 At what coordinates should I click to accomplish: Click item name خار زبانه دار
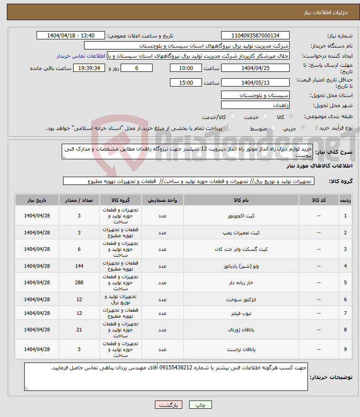click(x=241, y=283)
